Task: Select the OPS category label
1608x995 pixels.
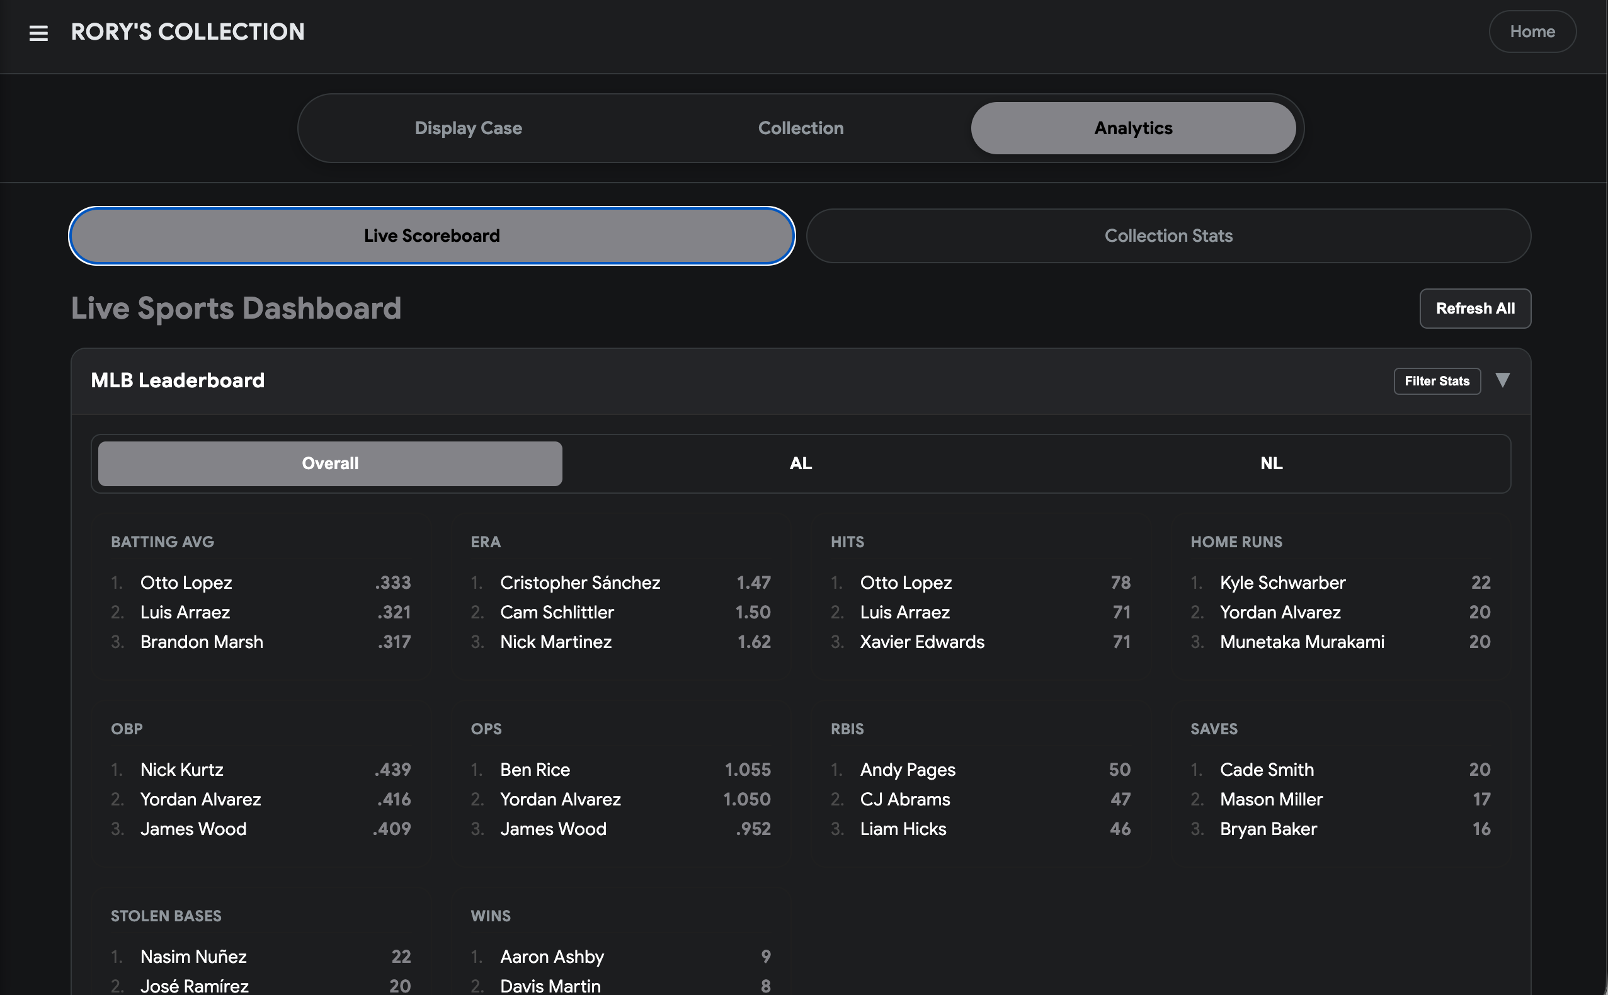Action: pos(486,729)
